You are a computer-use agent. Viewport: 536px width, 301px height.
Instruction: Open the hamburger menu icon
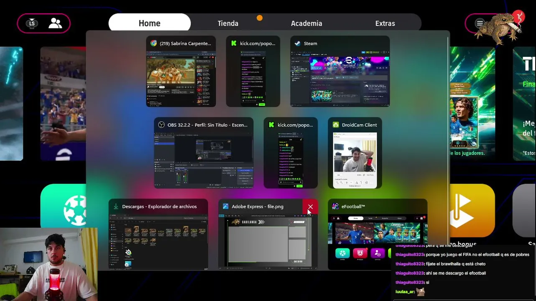click(480, 23)
